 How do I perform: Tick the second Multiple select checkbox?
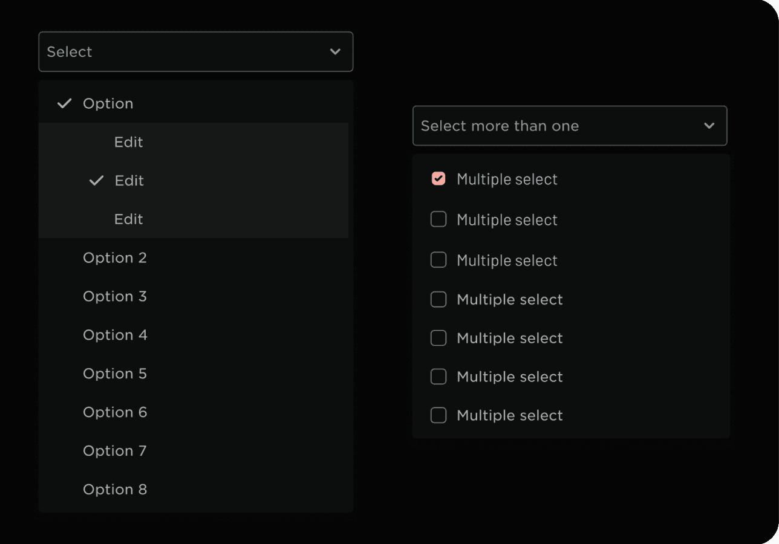pos(438,219)
